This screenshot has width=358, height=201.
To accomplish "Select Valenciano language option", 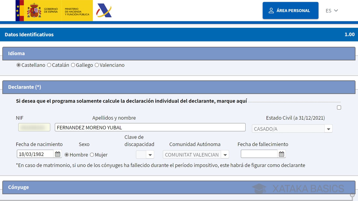I will tap(97, 65).
